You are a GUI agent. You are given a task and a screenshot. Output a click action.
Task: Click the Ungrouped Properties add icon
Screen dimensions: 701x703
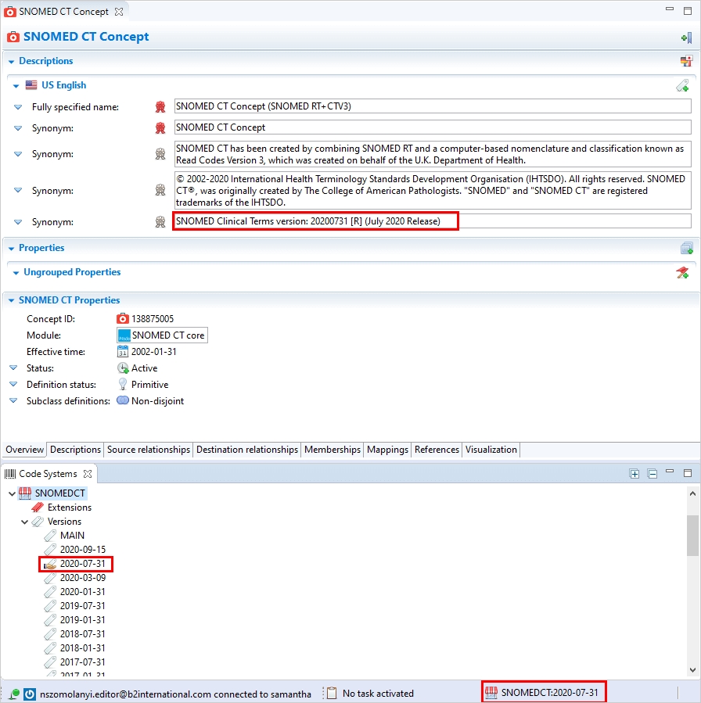[681, 273]
